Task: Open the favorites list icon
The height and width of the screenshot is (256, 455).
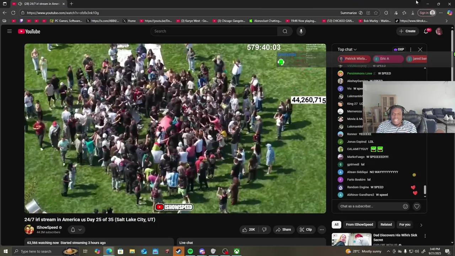Action: [x=404, y=13]
